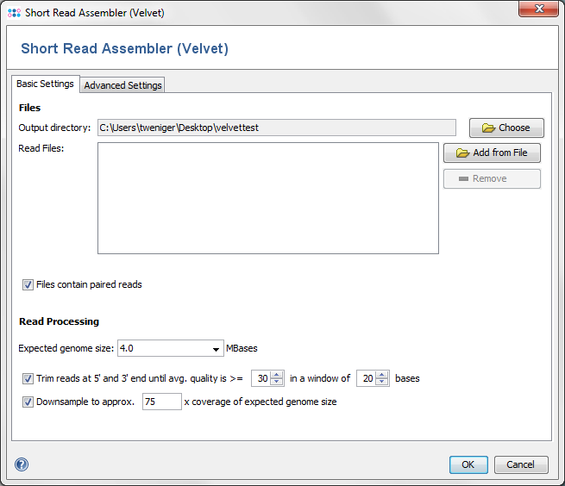Click the folder icon on Choose button

(x=488, y=128)
